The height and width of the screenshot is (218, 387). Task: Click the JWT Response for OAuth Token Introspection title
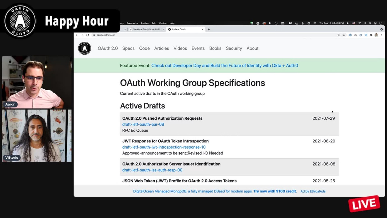pos(165,141)
